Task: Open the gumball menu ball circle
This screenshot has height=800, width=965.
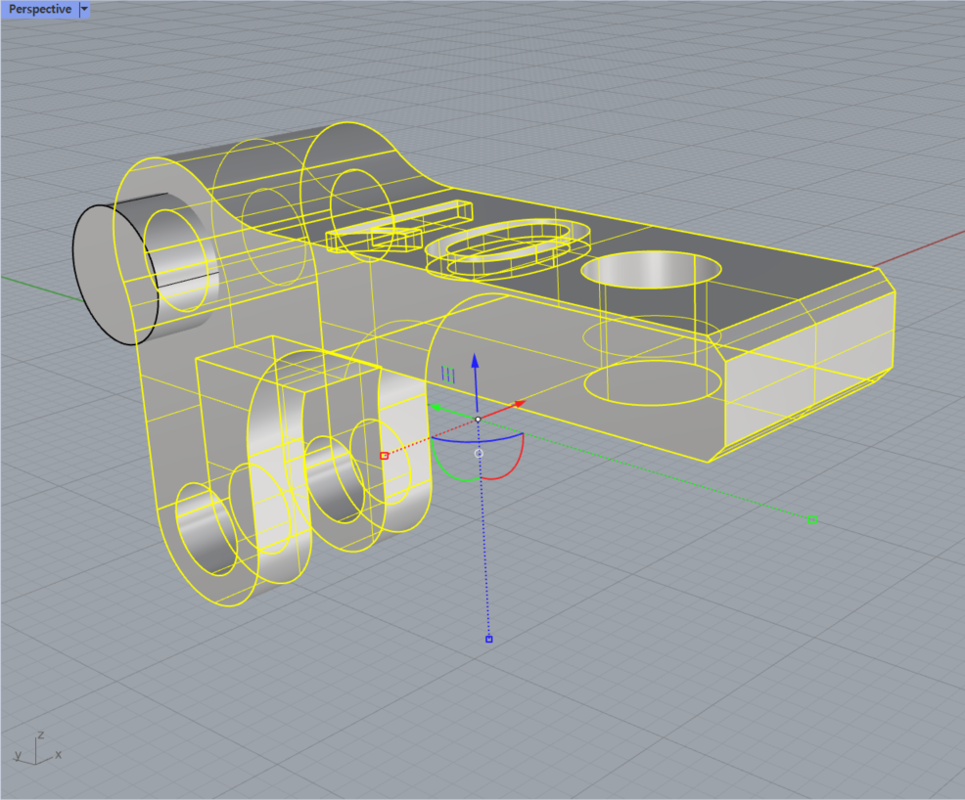Action: click(479, 453)
